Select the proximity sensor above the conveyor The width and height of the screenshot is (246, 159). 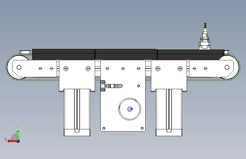coord(205,36)
